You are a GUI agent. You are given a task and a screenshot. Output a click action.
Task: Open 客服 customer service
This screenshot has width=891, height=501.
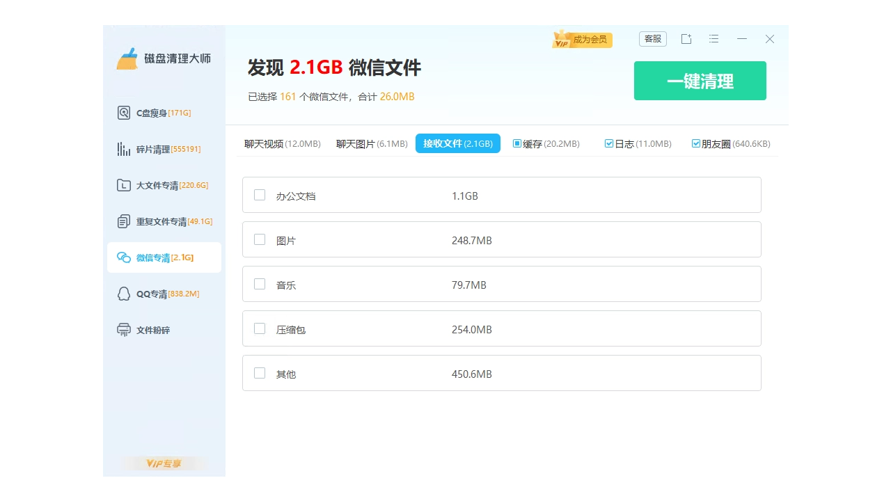652,38
